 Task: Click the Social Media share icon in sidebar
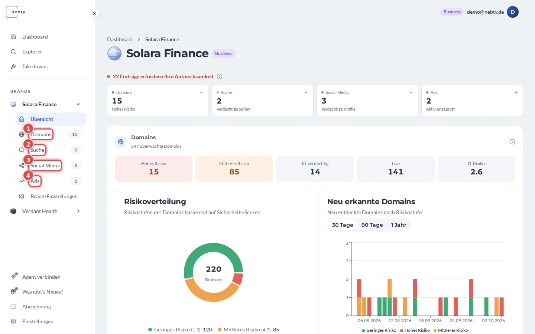[22, 166]
